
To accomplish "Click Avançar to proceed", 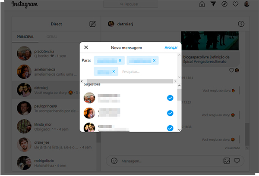I will pos(171,47).
